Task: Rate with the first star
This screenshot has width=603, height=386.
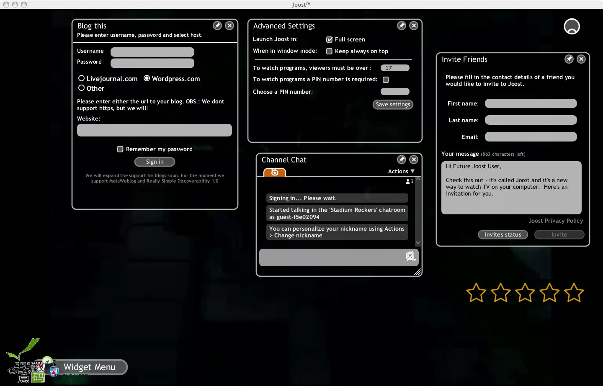Action: coord(476,293)
